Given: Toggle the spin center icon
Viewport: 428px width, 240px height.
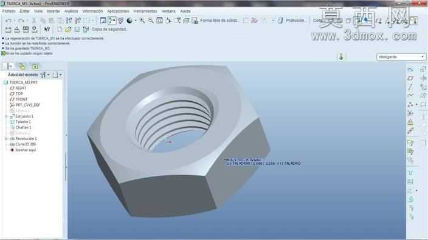Looking at the screenshot, I should 112,21.
